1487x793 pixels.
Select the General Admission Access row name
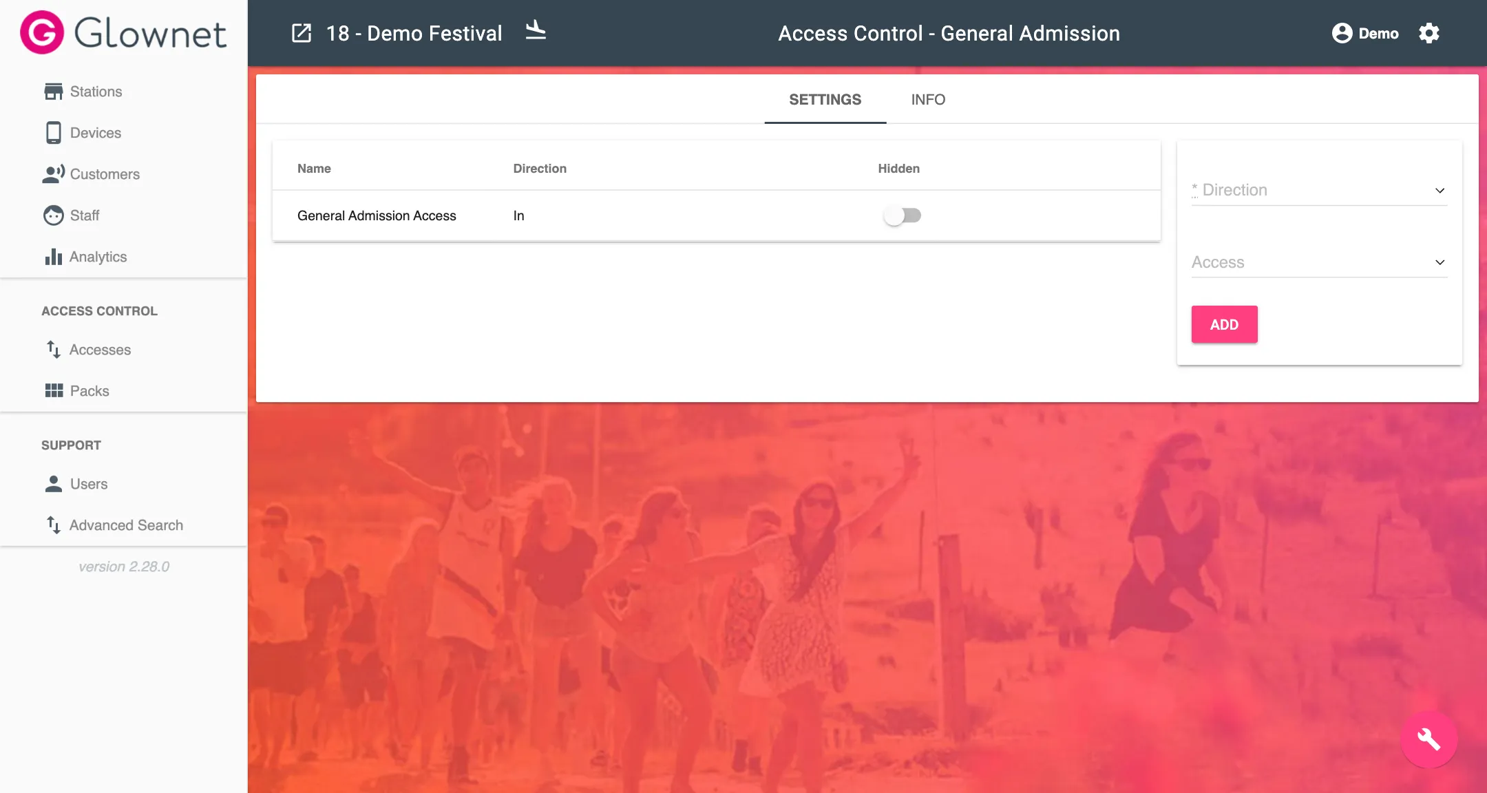377,215
